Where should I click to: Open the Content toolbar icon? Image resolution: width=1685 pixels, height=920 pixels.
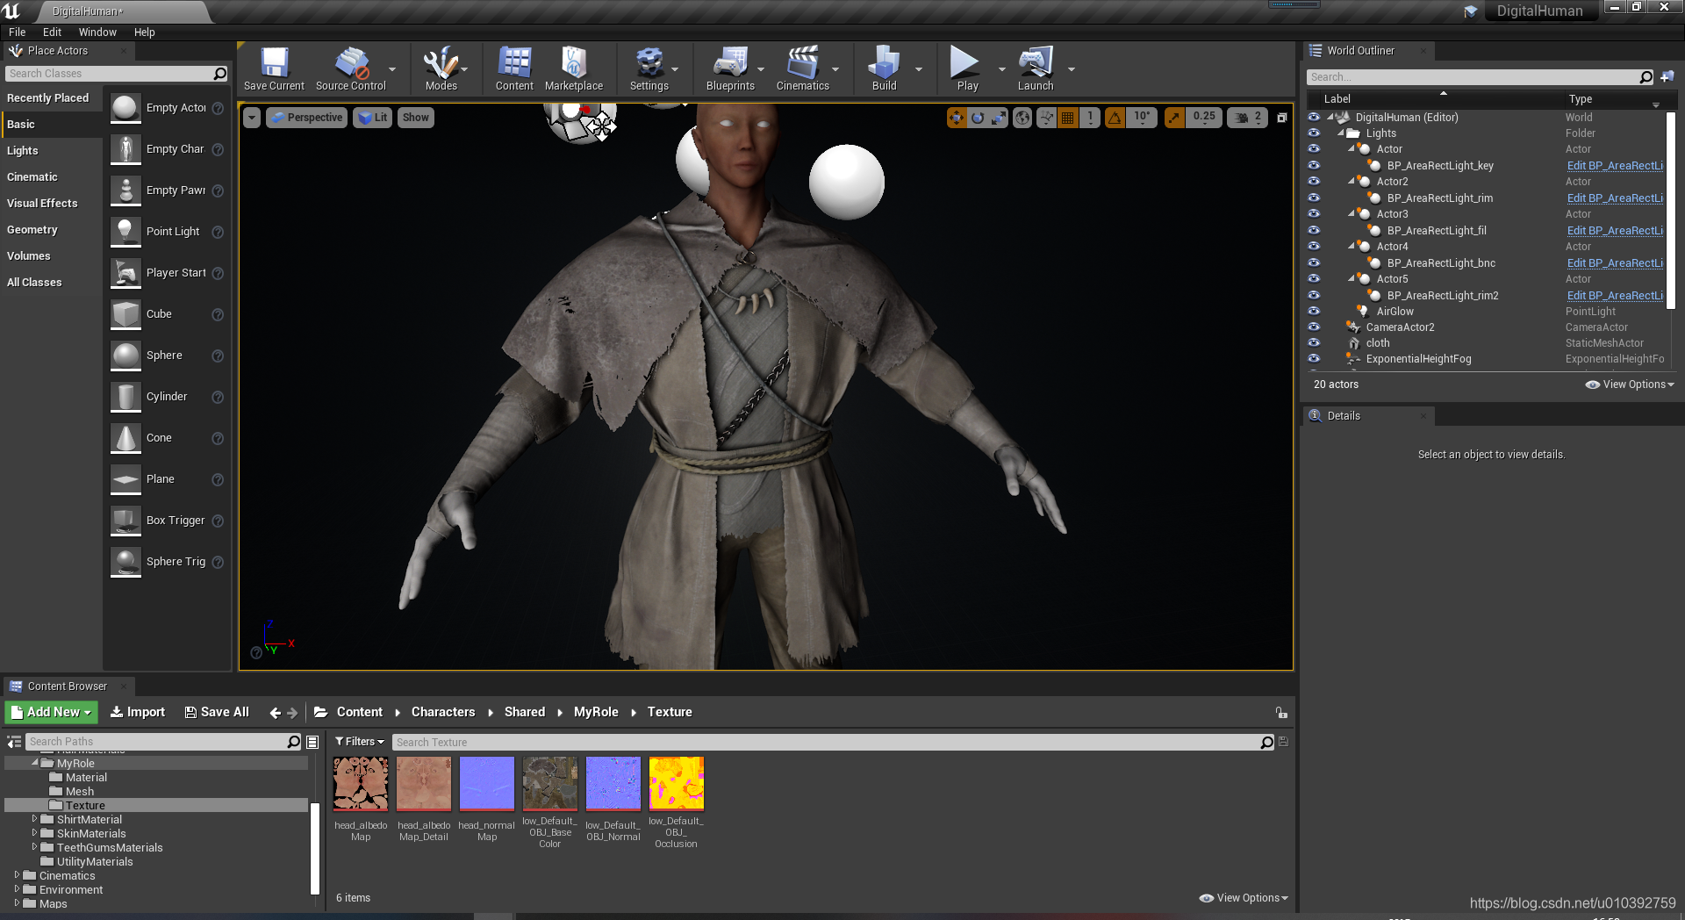[x=514, y=63]
